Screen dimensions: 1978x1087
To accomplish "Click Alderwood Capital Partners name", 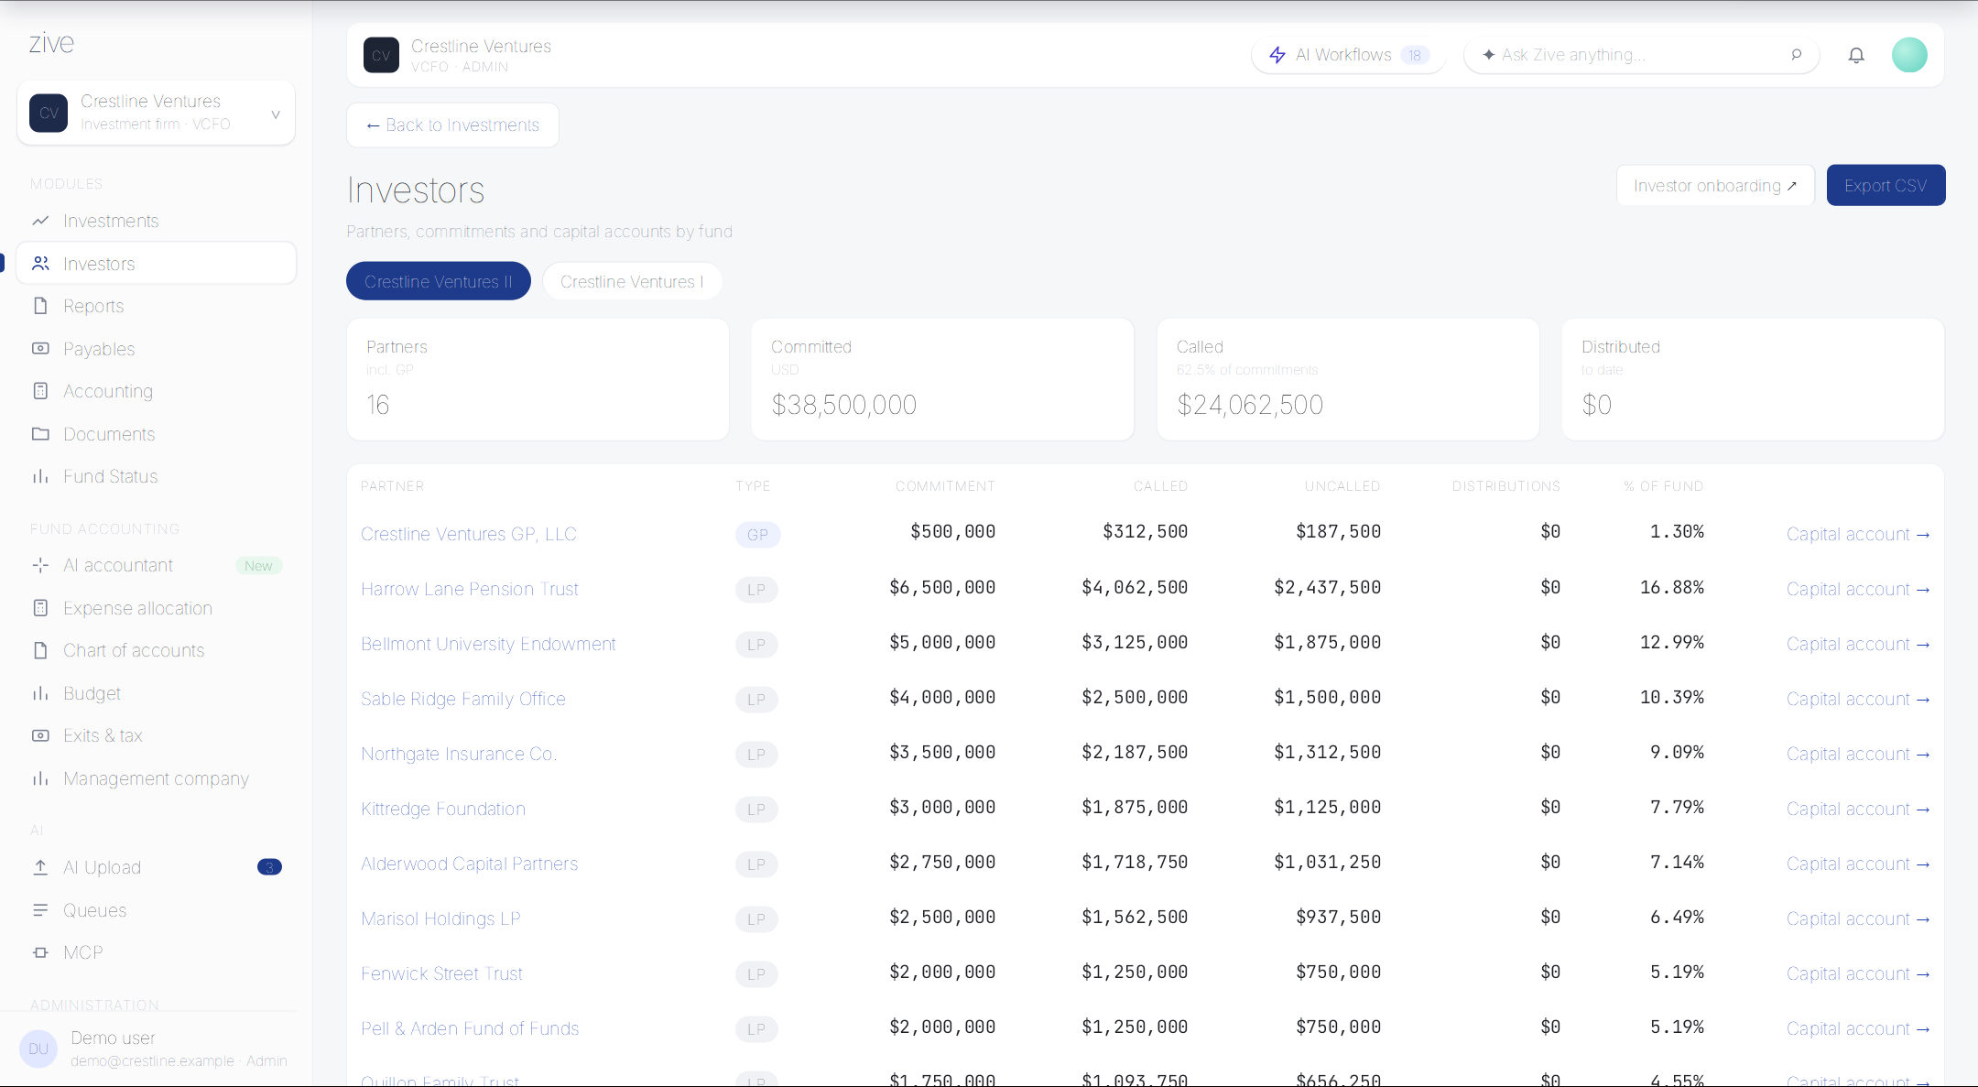I will 469,864.
